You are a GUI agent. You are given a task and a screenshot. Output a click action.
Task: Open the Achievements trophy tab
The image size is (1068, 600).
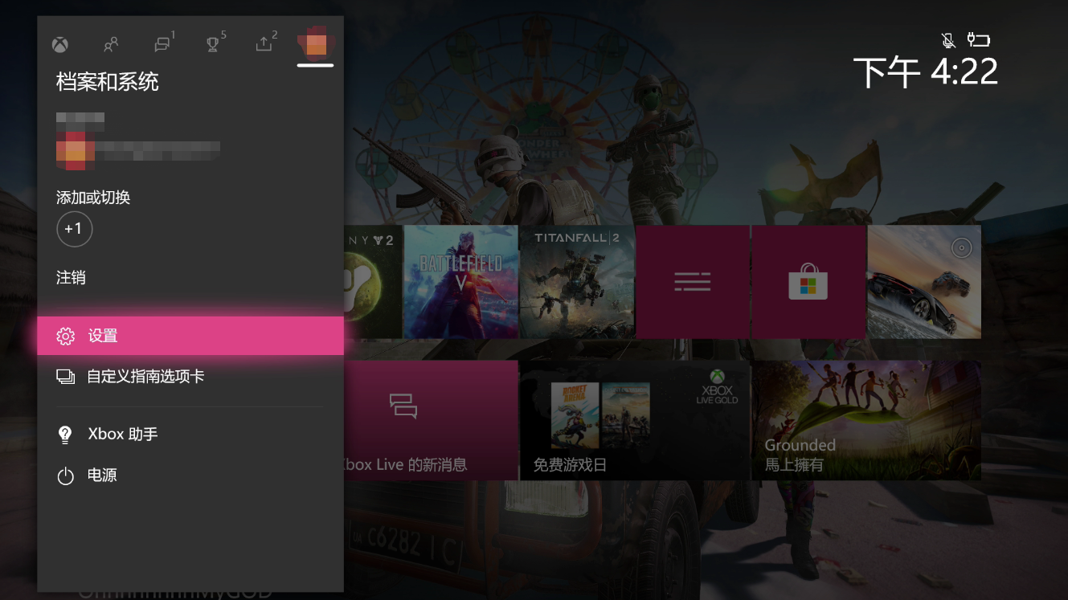[x=215, y=43]
